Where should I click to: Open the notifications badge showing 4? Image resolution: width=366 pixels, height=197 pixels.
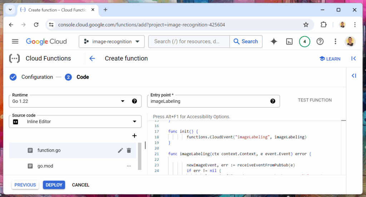coord(305,42)
